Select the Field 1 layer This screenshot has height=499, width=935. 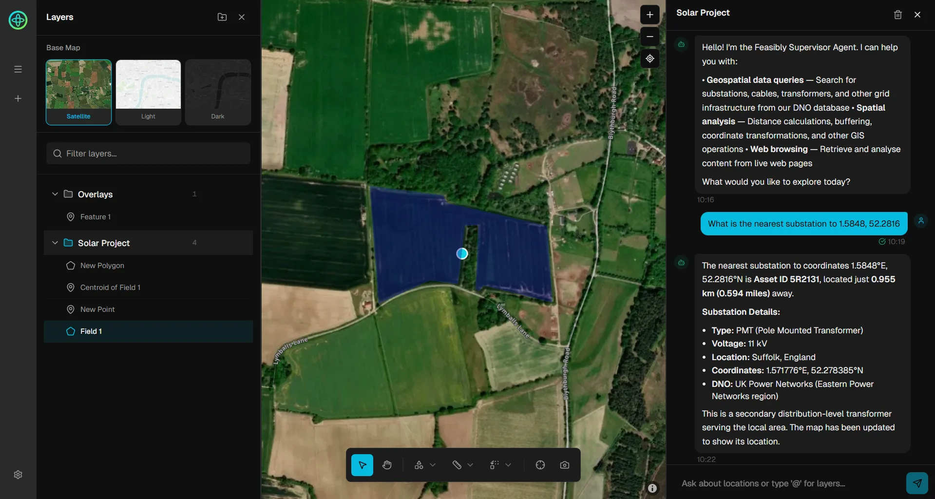tap(148, 331)
